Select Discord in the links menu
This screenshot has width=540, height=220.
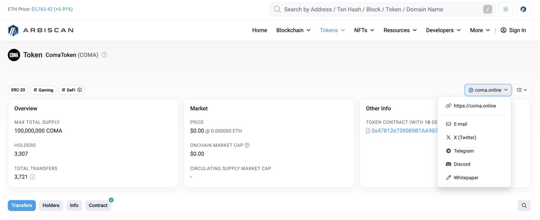(x=474, y=164)
